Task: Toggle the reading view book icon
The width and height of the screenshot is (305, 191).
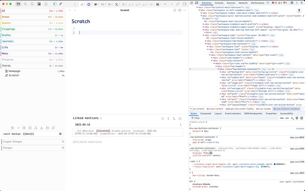Action: 179,10
